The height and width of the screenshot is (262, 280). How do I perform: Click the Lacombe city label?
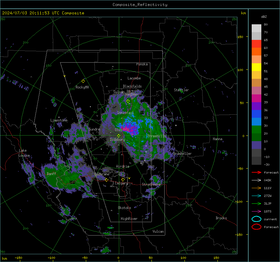point(134,78)
